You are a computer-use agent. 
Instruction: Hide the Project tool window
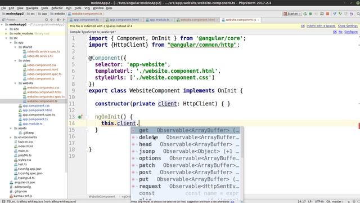click(64, 20)
